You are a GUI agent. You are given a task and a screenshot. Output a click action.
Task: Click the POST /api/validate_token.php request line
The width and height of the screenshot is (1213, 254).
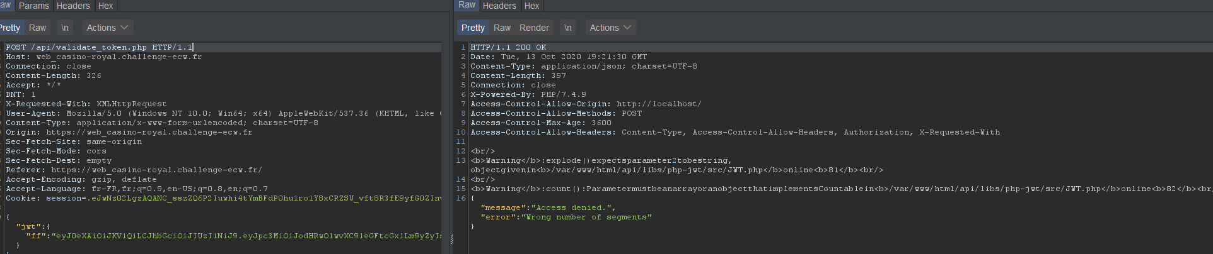click(x=100, y=47)
